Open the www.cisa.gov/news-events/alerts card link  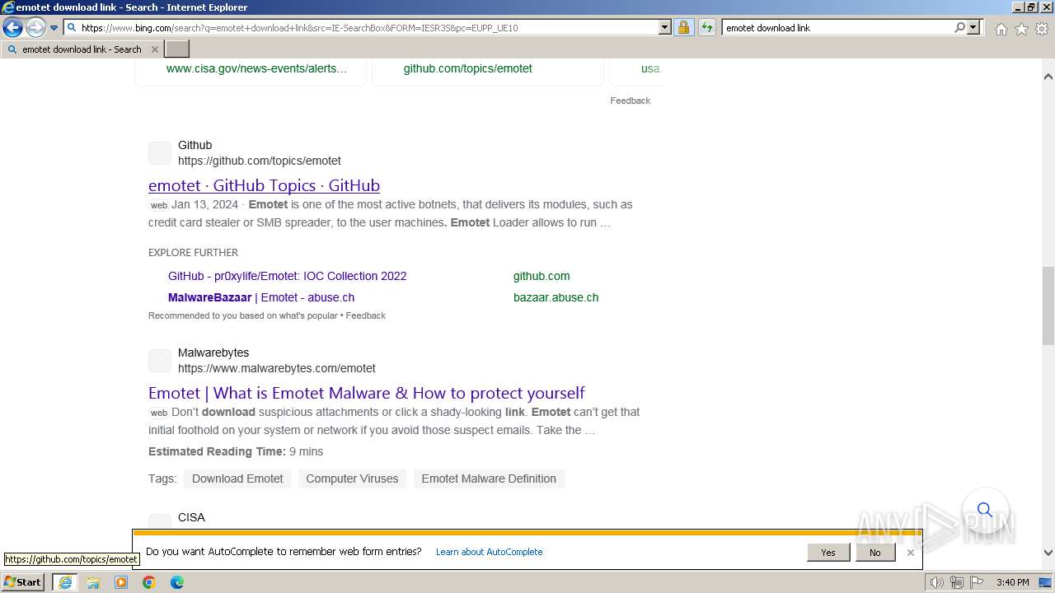coord(256,68)
